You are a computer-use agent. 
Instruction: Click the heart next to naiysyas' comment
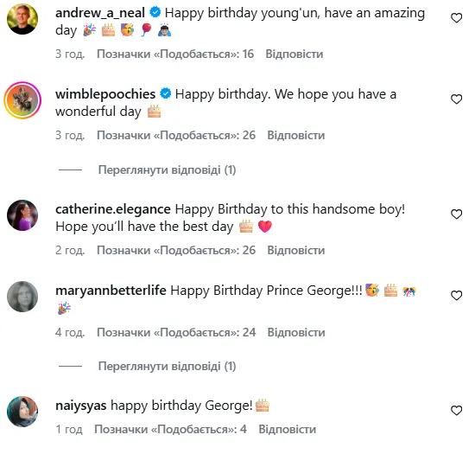(456, 410)
